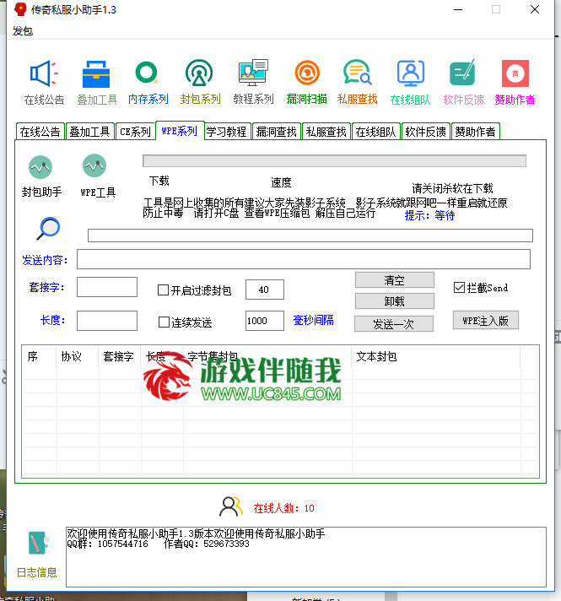Screen dimensions: 561x601
Task: Click the 清空 button
Action: 395,280
